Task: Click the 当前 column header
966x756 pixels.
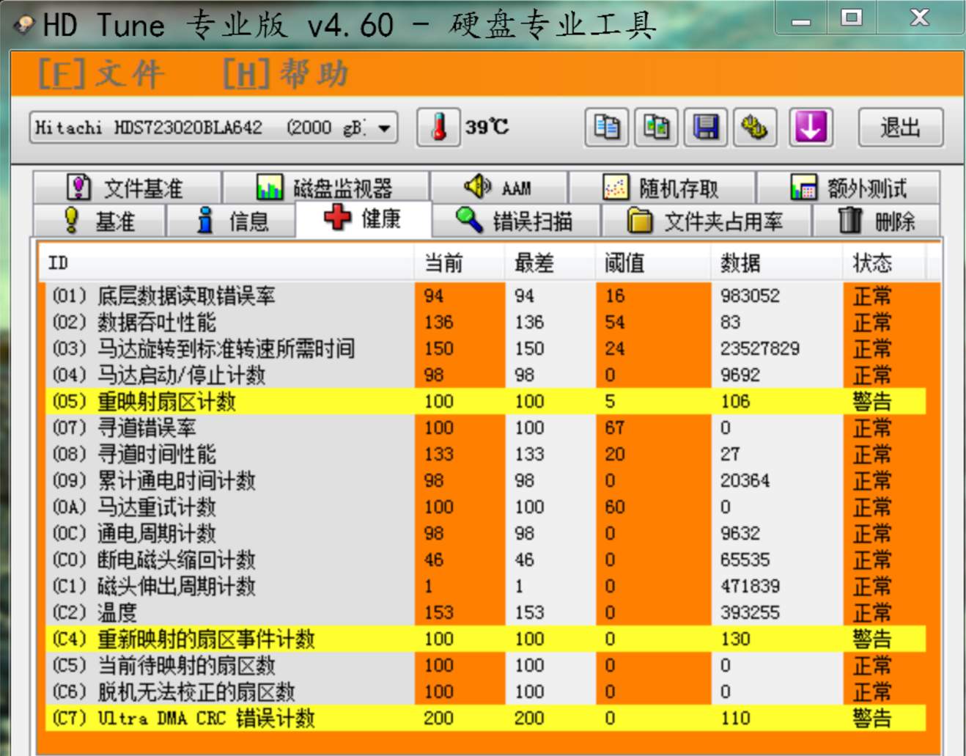Action: pyautogui.click(x=460, y=263)
